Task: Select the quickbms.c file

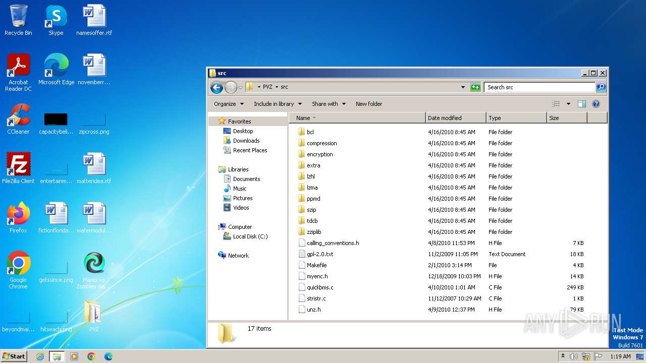Action: coord(320,287)
